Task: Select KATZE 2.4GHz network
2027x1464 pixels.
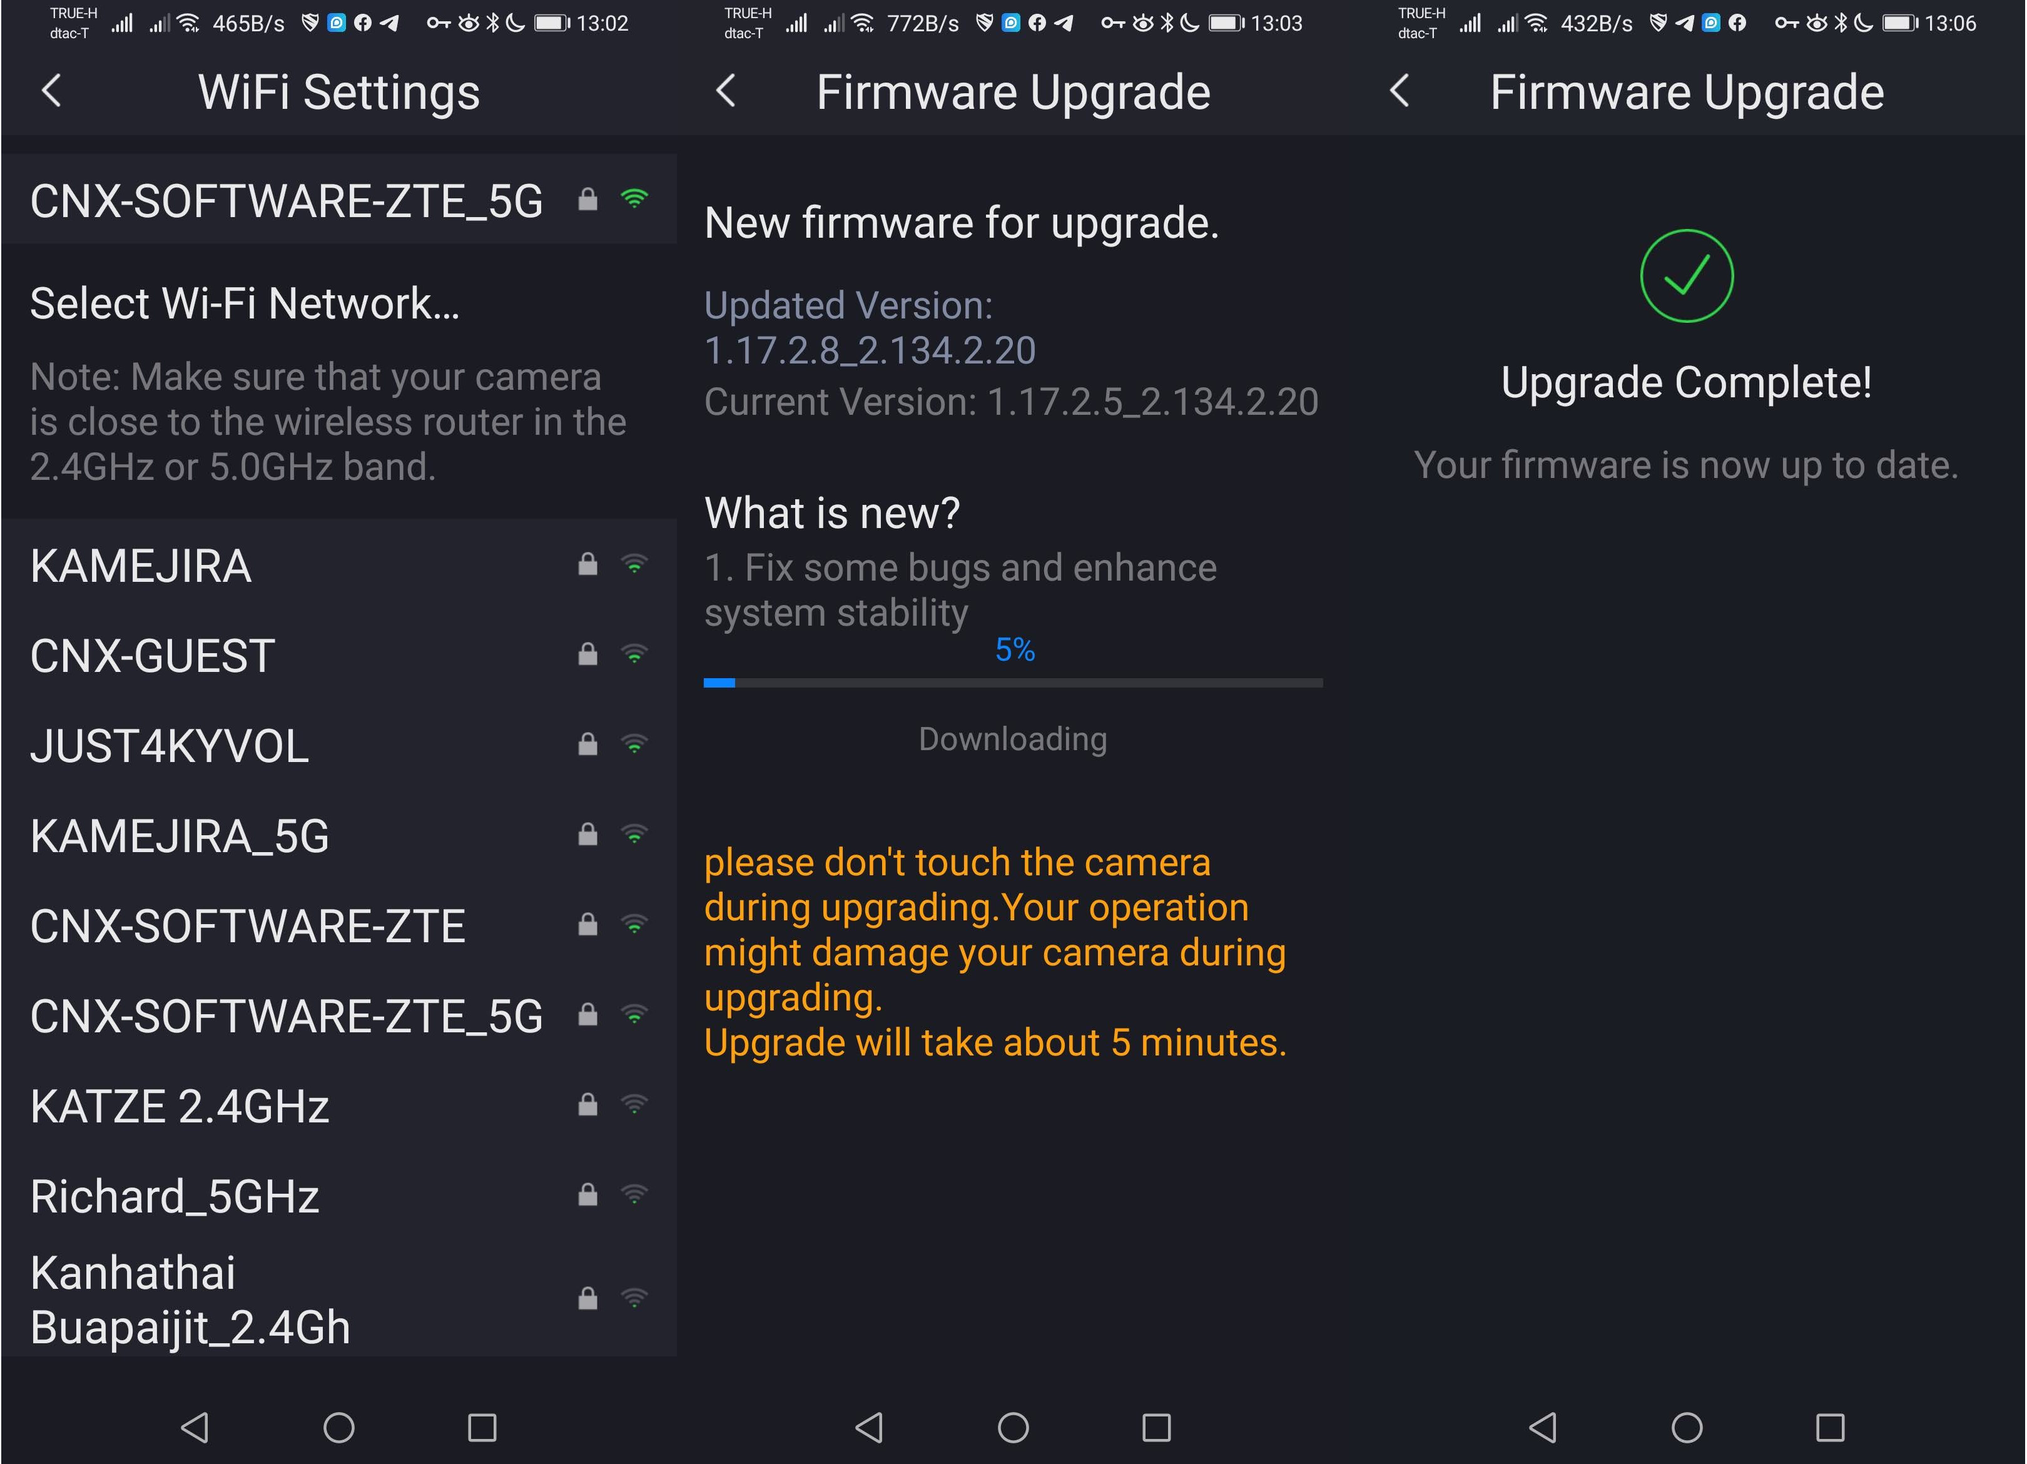Action: (338, 1106)
